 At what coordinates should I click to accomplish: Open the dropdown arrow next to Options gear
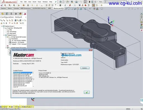(97, 2)
